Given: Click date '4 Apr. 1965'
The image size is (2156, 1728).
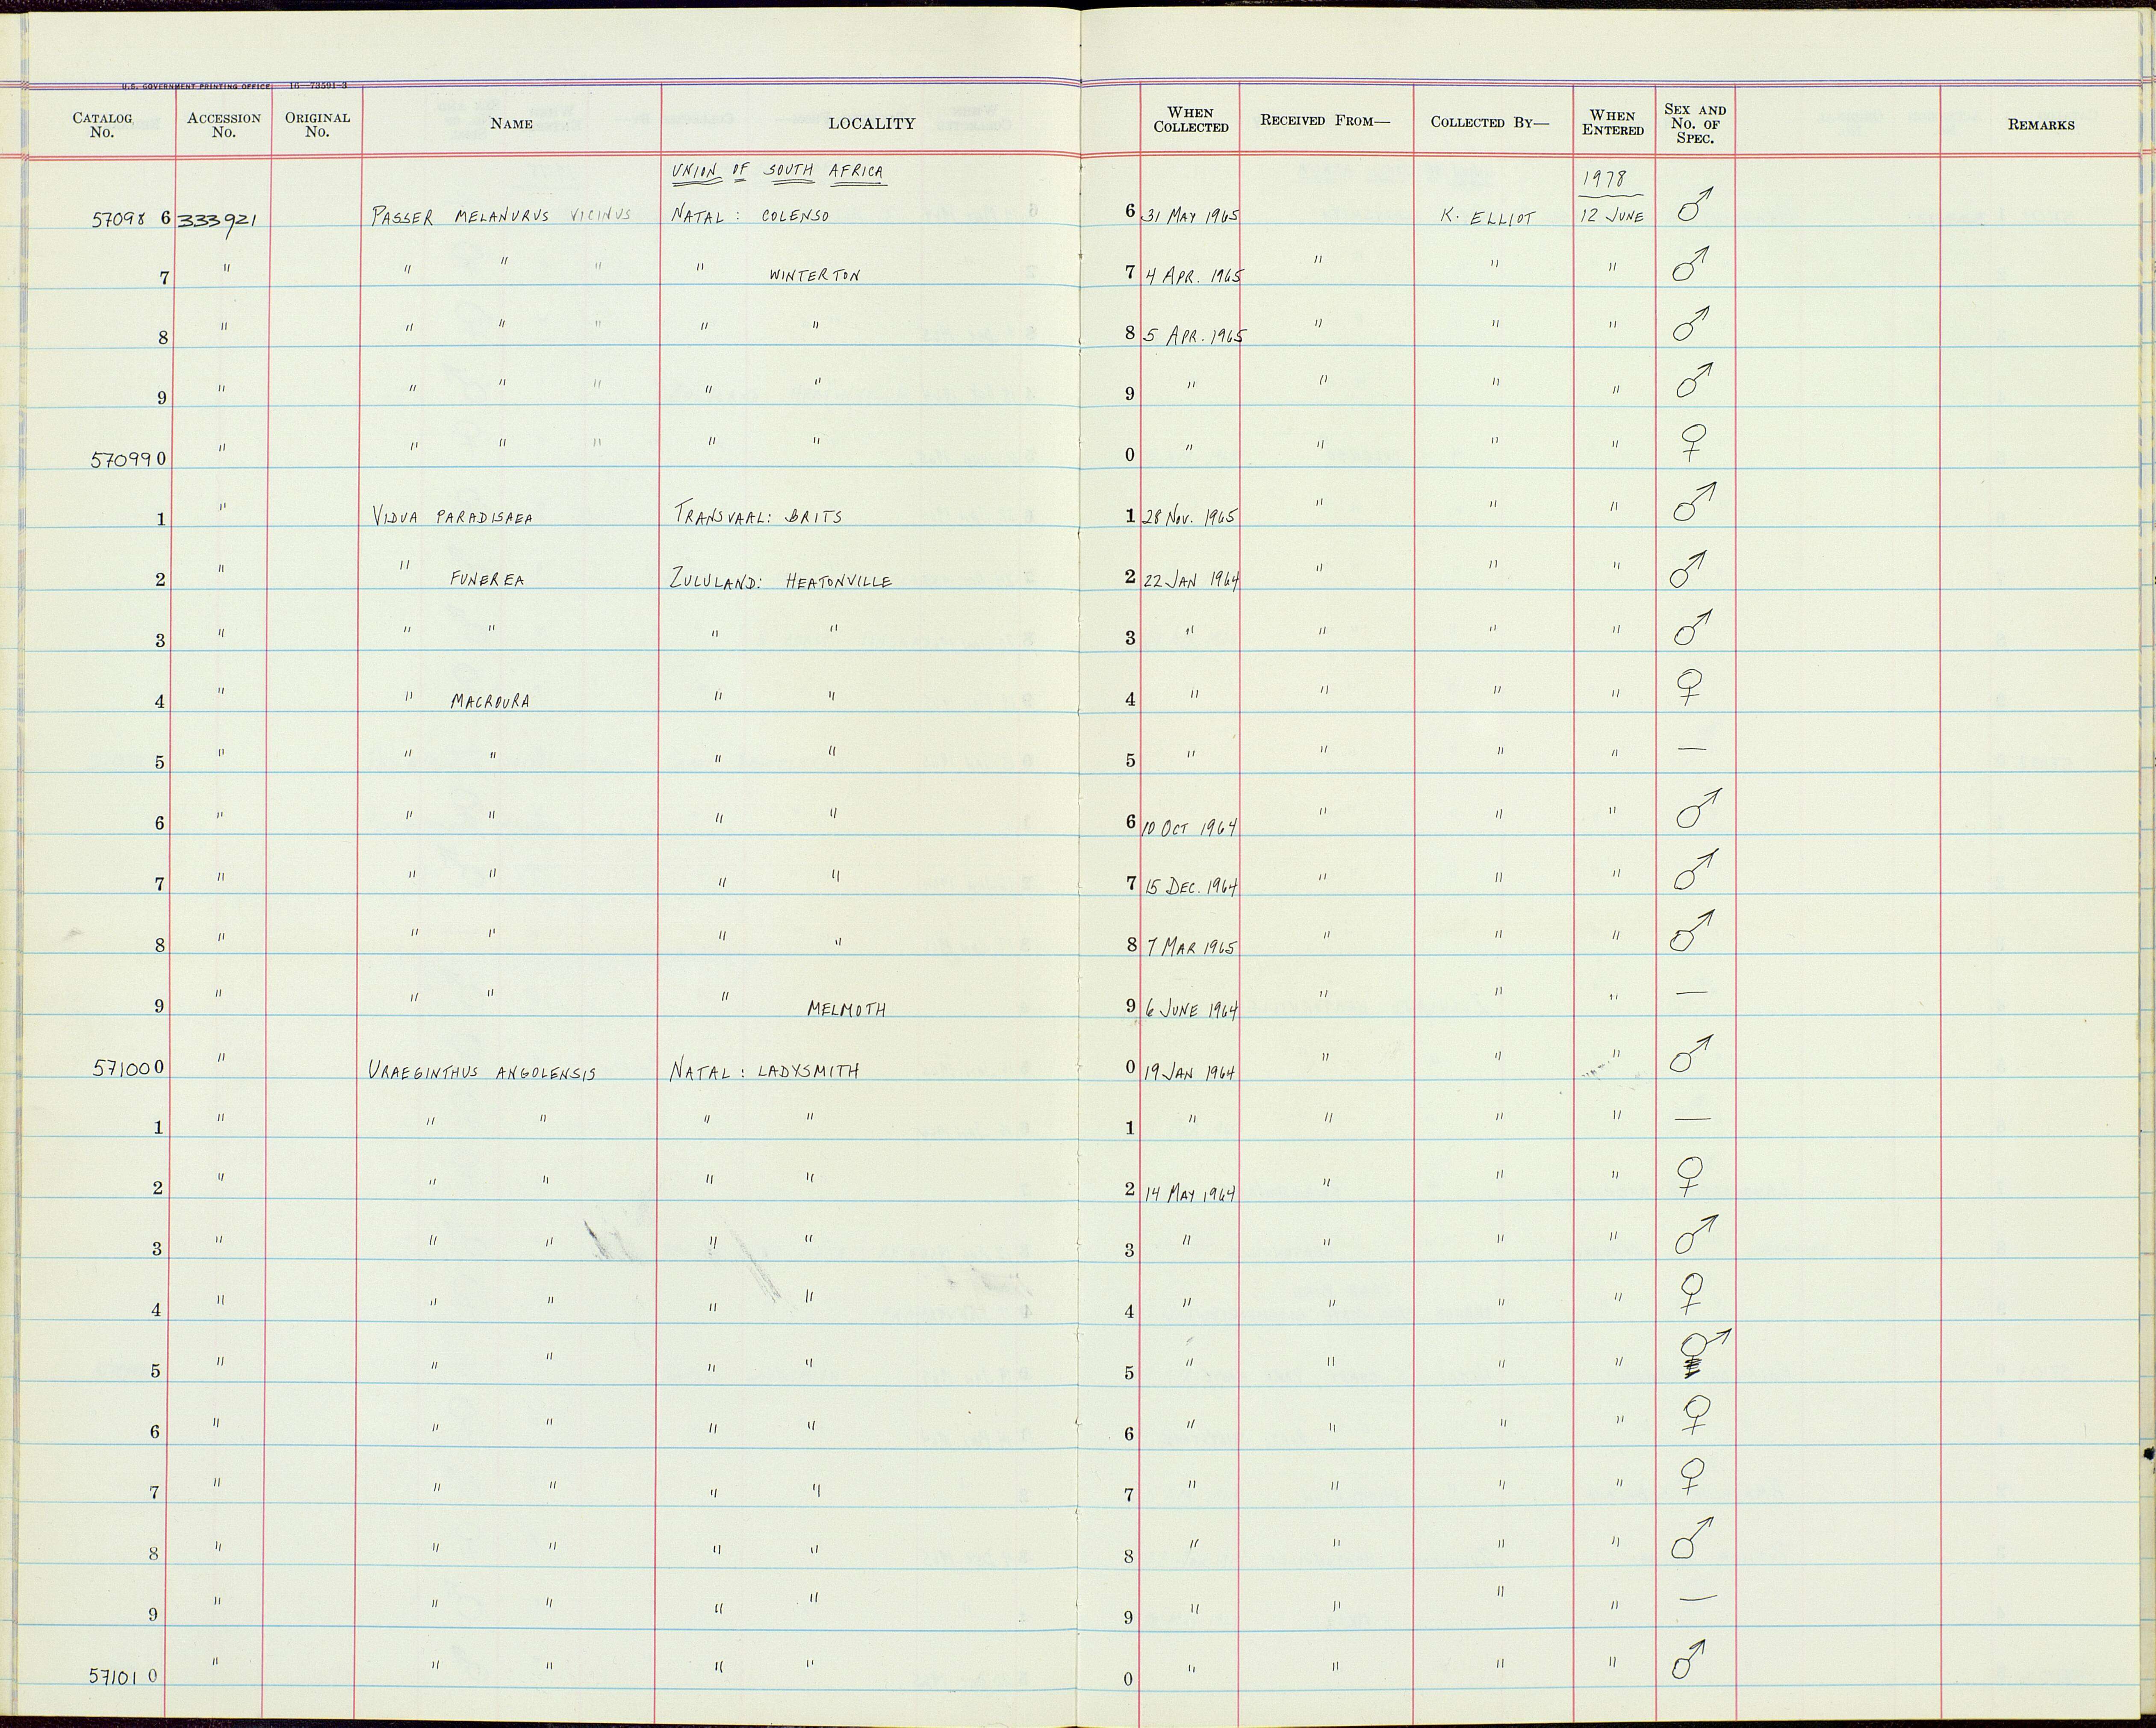Looking at the screenshot, I should (x=1194, y=276).
